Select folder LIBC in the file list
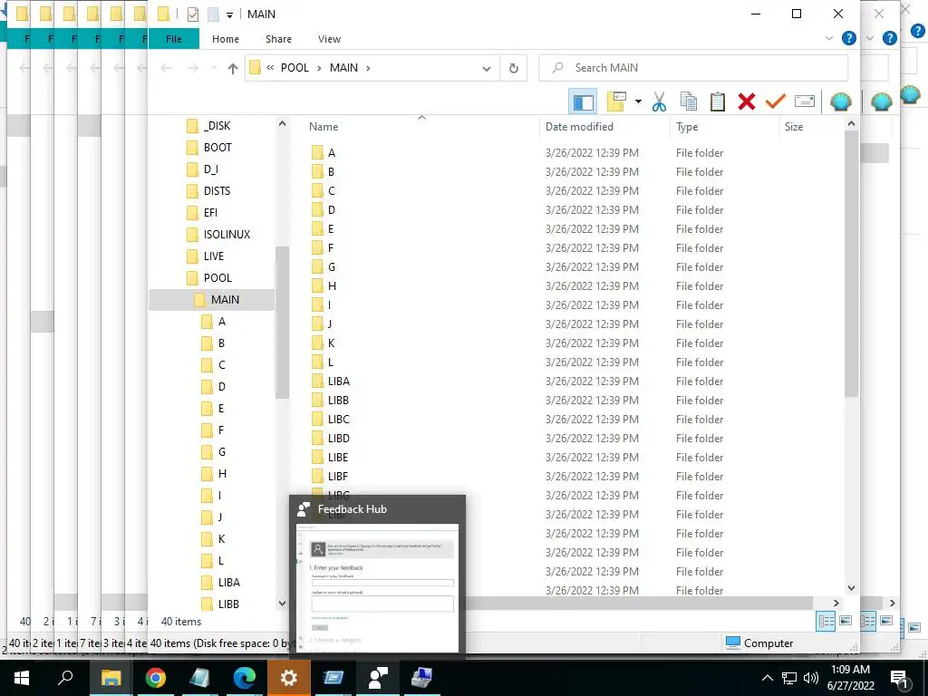Screen dimensions: 928x696 pyautogui.click(x=339, y=420)
